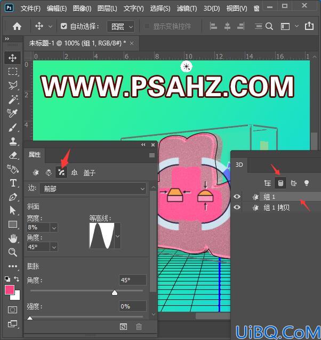Open the workspace switcher dropdown arrow
The image size is (321, 340).
[x=297, y=26]
